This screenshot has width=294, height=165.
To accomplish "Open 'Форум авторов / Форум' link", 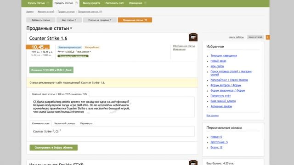I will [x=226, y=85].
